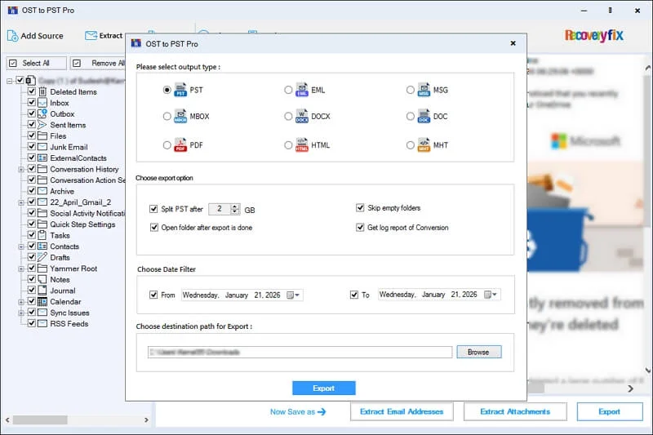Click Extract Attachments button
The height and width of the screenshot is (435, 653).
515,411
